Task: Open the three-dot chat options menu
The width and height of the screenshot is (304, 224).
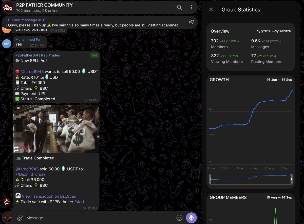Action: pyautogui.click(x=191, y=7)
